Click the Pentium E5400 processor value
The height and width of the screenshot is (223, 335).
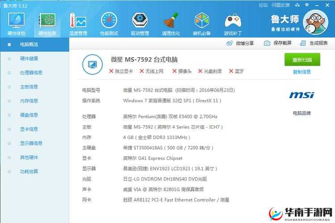click(x=170, y=116)
